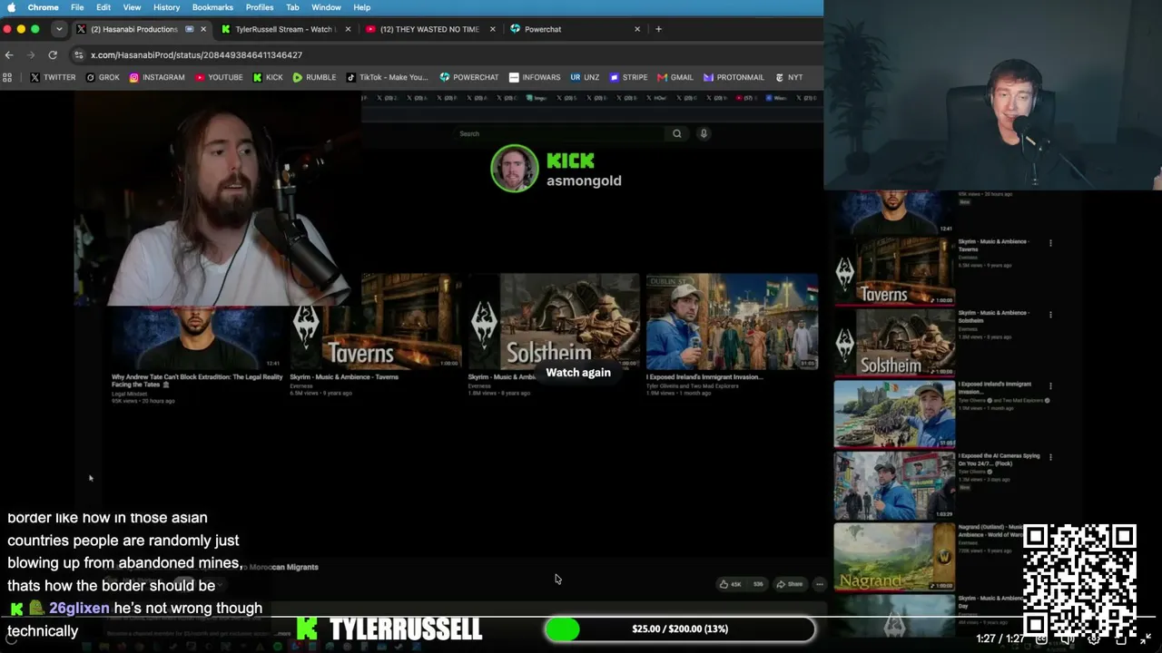
Task: Open the apps grid in bookmarks bar
Action: (7, 77)
